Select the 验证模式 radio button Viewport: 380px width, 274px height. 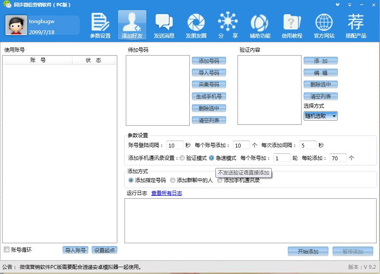(182, 158)
